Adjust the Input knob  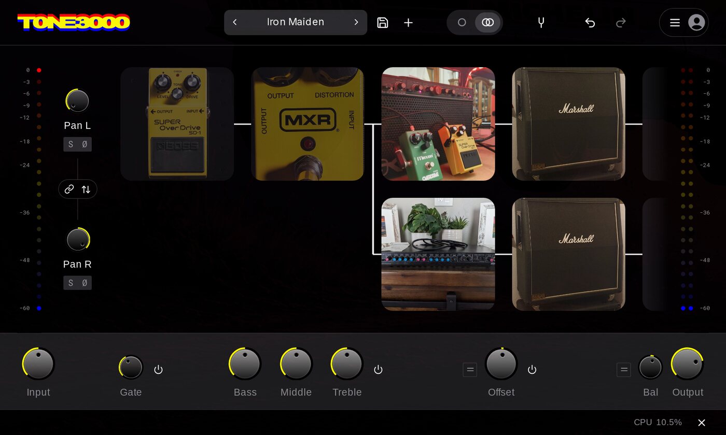coord(38,364)
